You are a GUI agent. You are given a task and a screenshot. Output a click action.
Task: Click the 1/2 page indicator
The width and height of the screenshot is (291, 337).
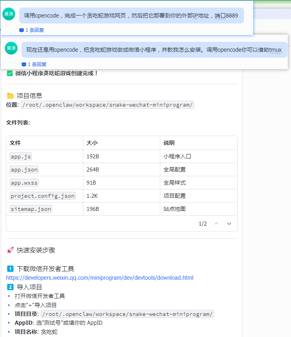coord(203,224)
